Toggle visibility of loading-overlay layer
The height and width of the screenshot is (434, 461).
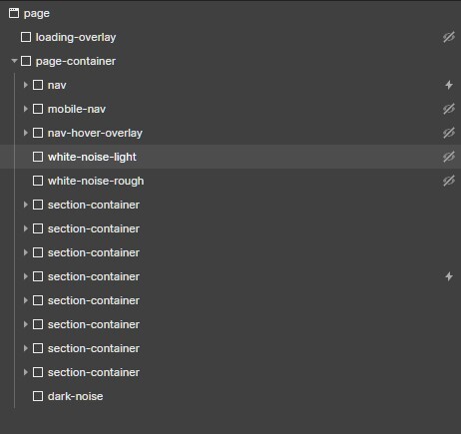tap(449, 37)
